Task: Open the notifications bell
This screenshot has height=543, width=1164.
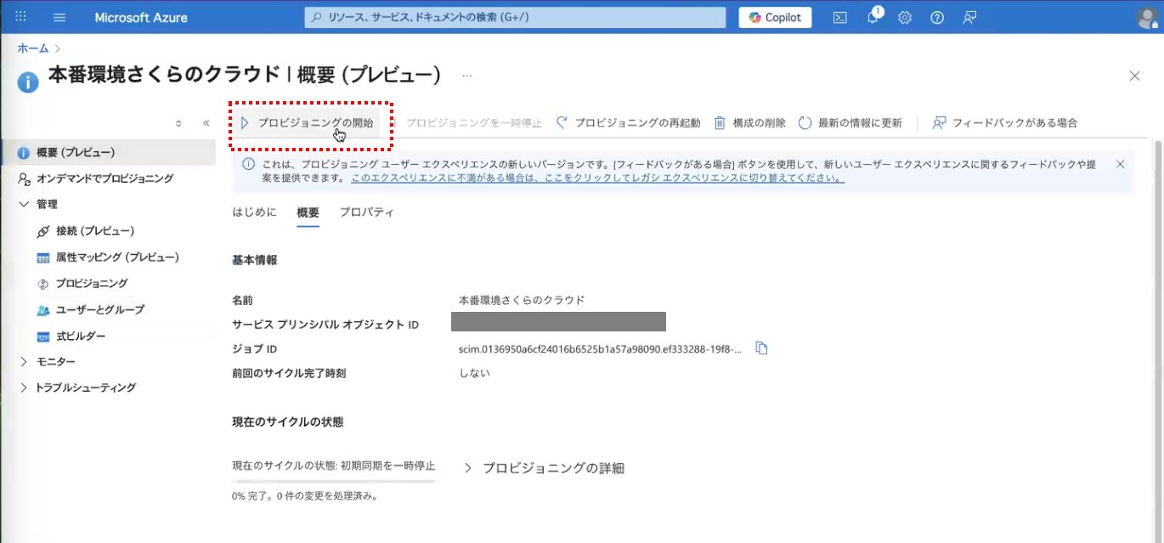Action: [873, 18]
